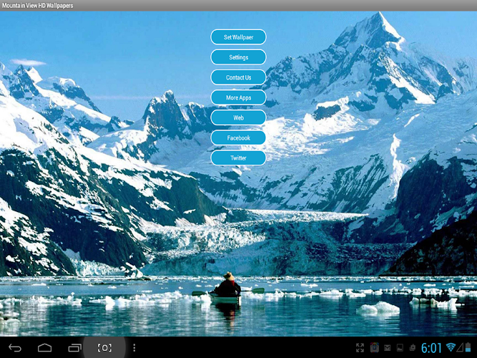The height and width of the screenshot is (358, 477).
Task: Tap the fullscreen expand arrows icon
Action: tap(360, 348)
